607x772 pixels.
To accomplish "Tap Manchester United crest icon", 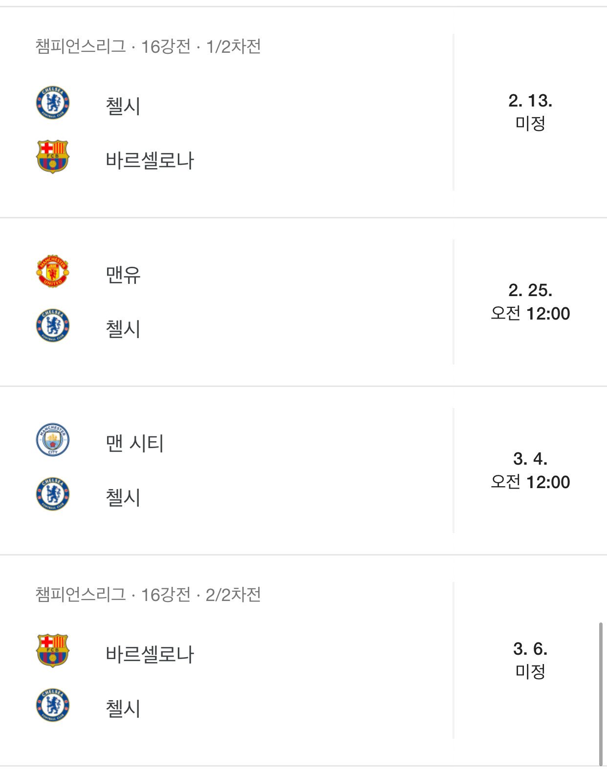I will pos(53,271).
